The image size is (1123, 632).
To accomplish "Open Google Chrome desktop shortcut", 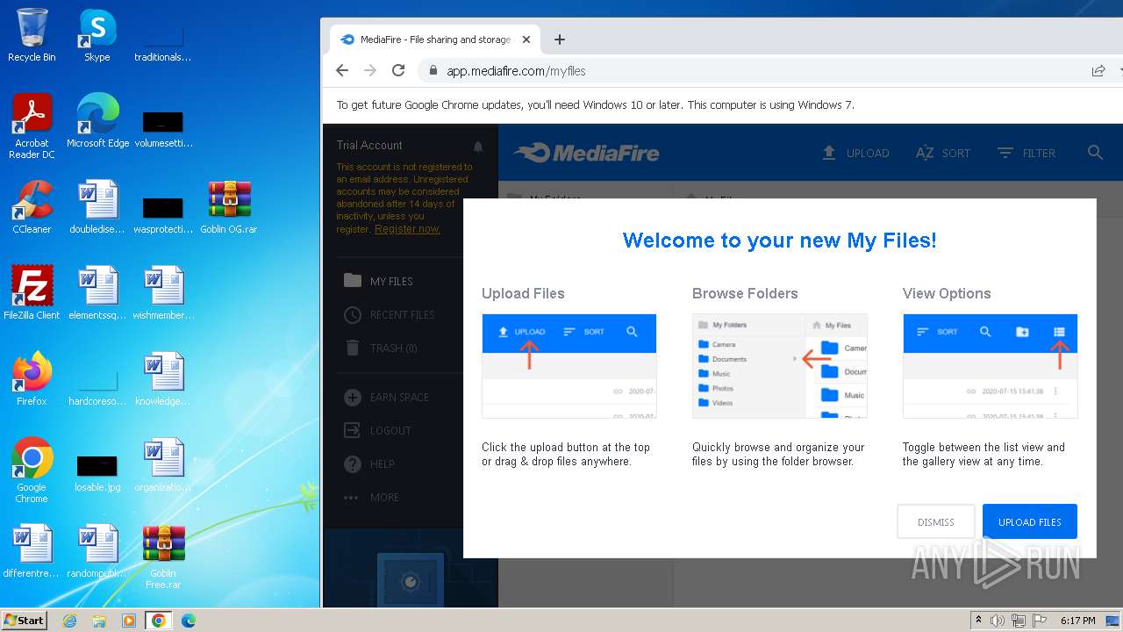I will tap(32, 470).
